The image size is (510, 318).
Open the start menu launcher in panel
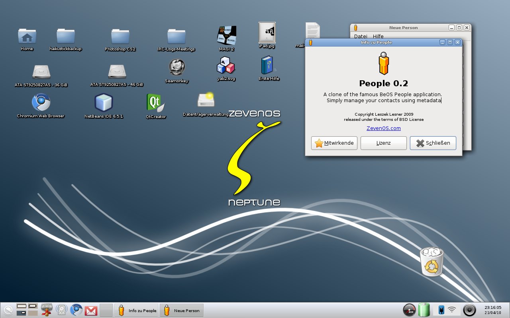coord(7,310)
